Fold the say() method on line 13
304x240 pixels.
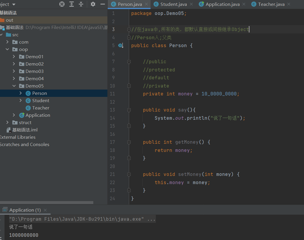coord(129,110)
